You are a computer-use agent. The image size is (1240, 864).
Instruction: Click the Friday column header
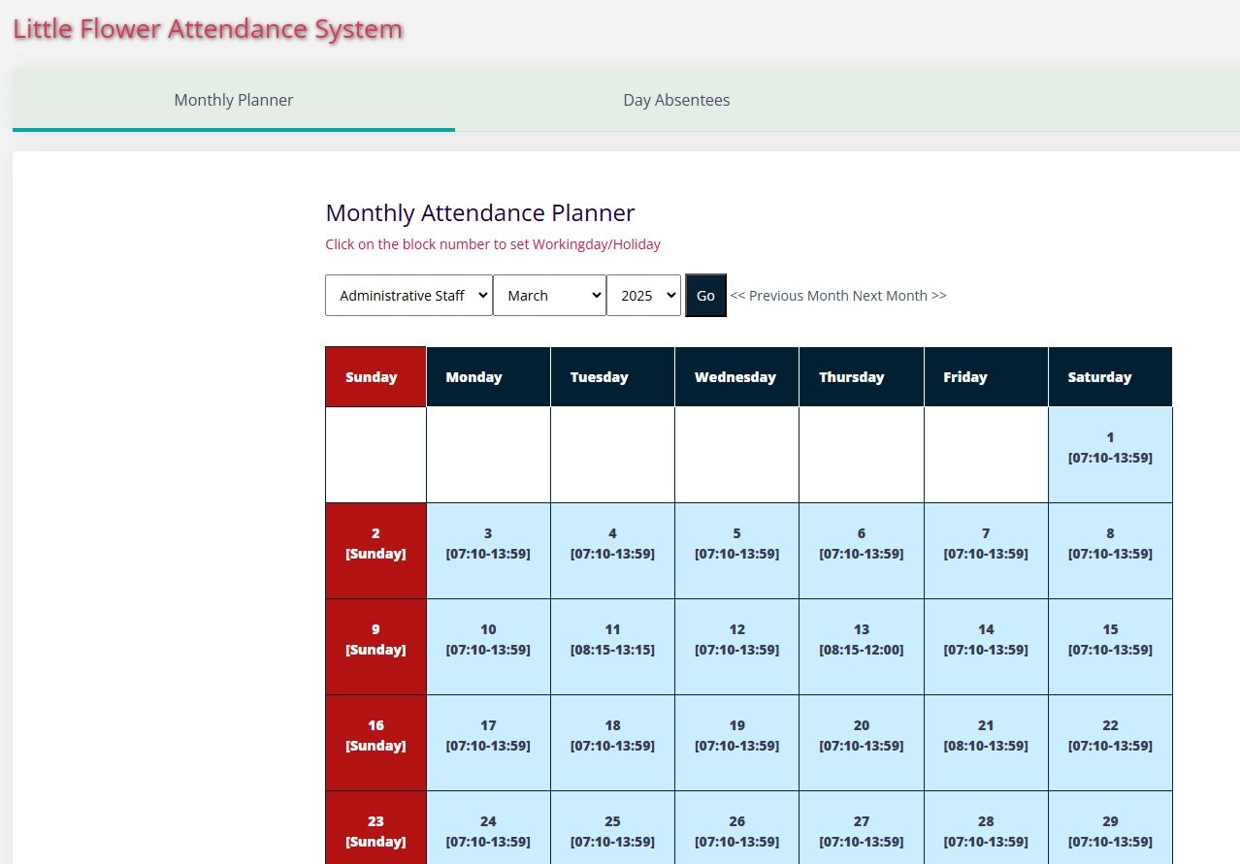(986, 377)
